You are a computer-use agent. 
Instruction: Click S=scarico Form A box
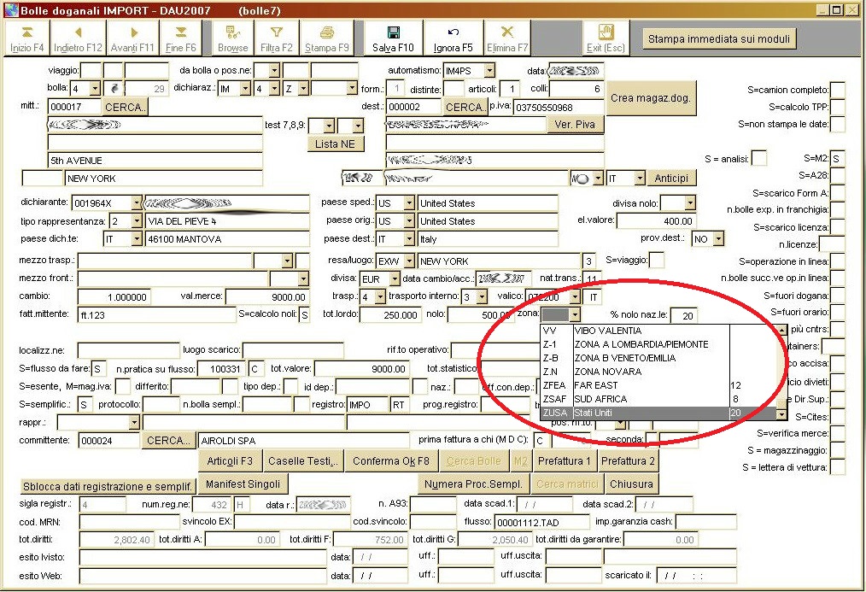[838, 193]
